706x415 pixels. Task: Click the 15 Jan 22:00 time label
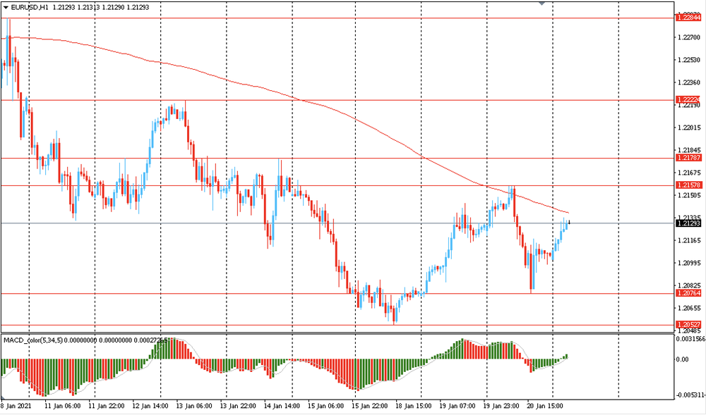tap(370, 406)
